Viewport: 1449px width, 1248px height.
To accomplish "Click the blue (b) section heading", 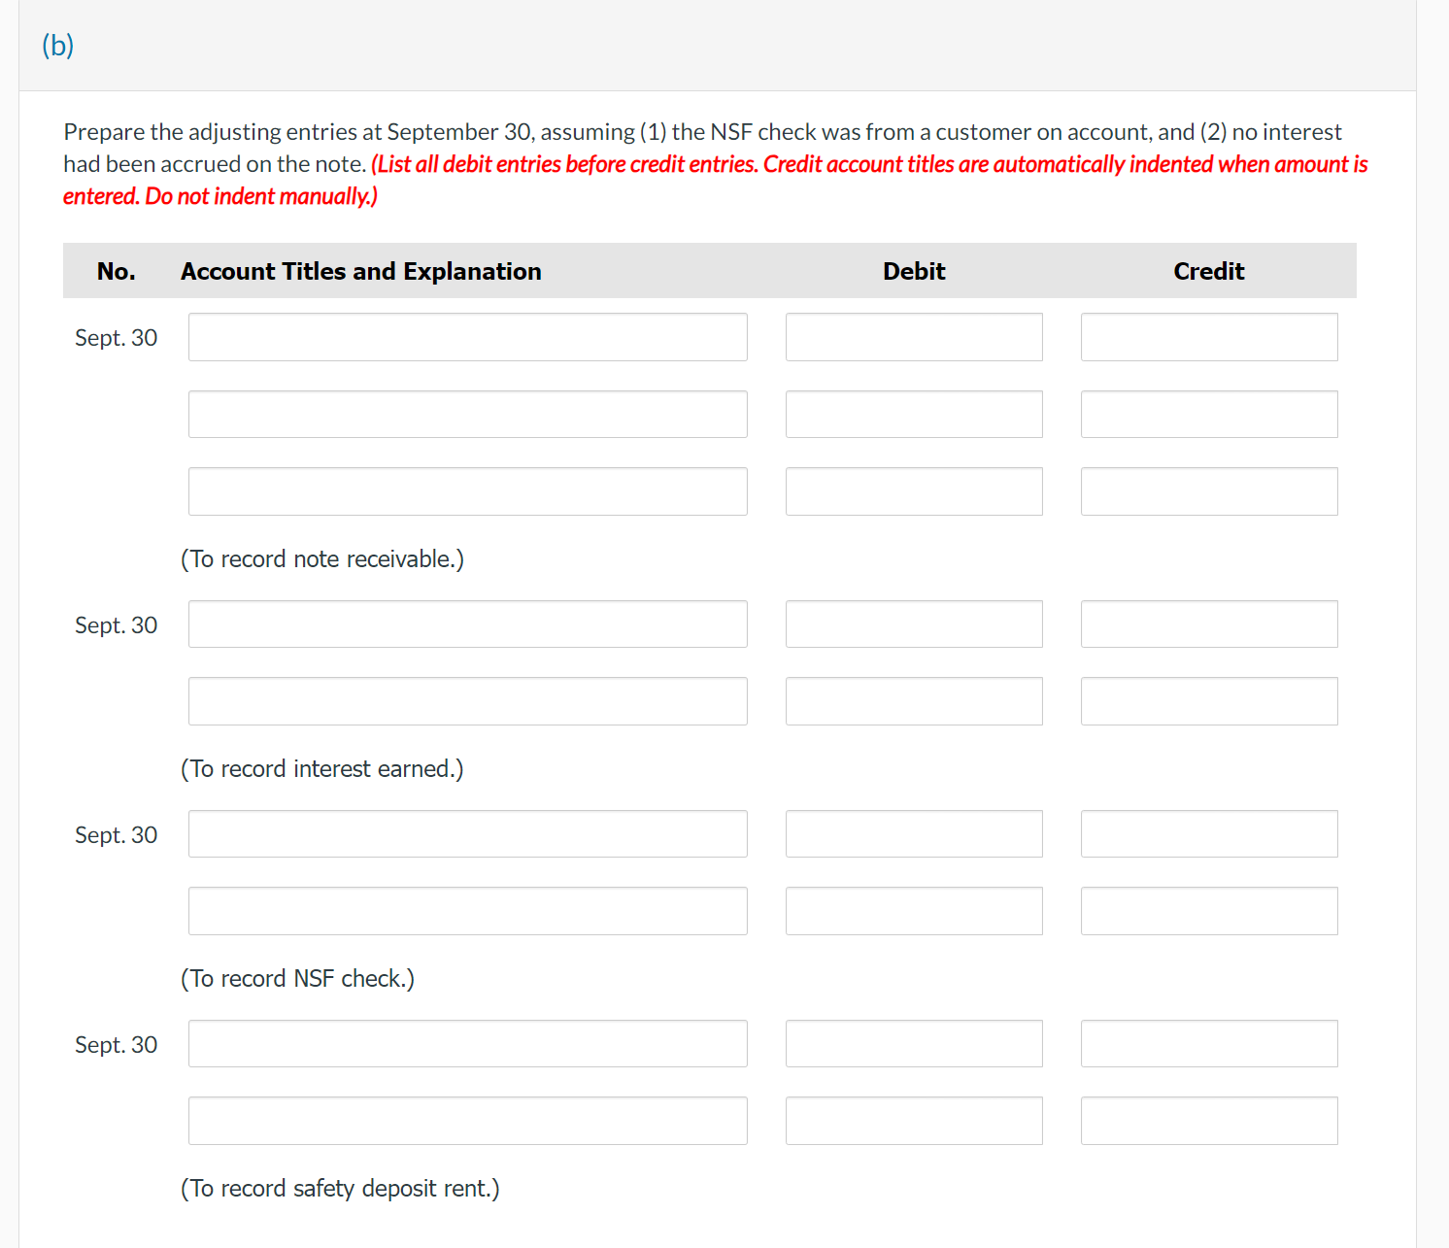I will tap(56, 45).
